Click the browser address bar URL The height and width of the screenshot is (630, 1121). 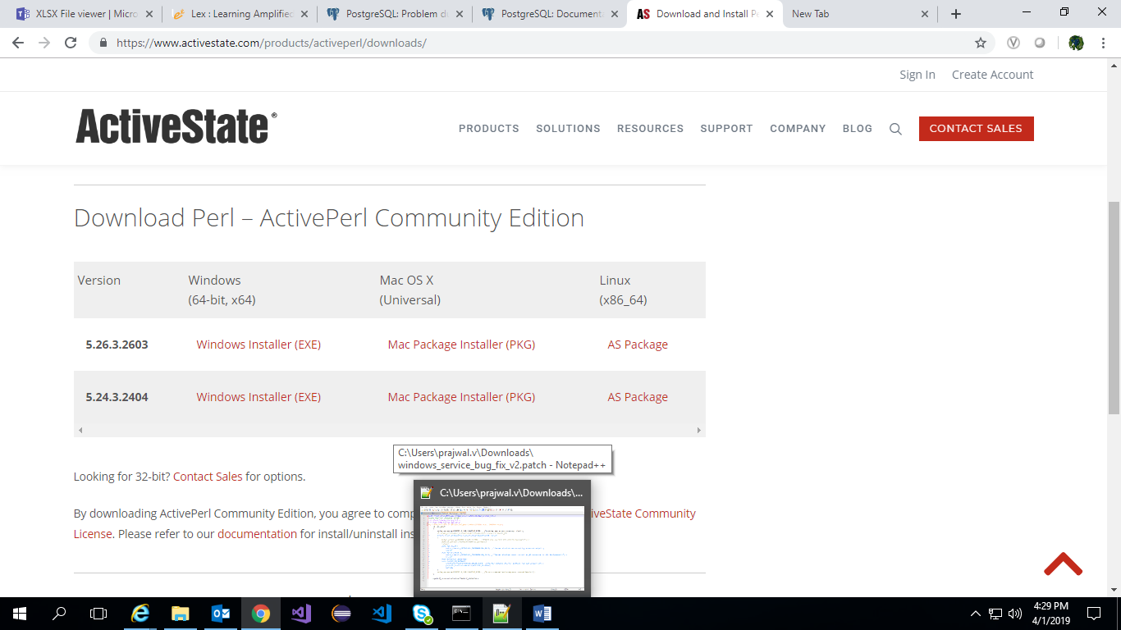271,43
